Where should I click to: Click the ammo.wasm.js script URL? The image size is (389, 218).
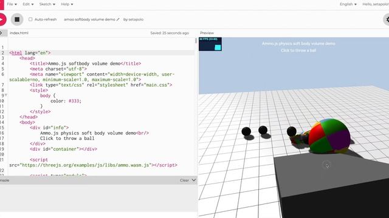(x=85, y=165)
